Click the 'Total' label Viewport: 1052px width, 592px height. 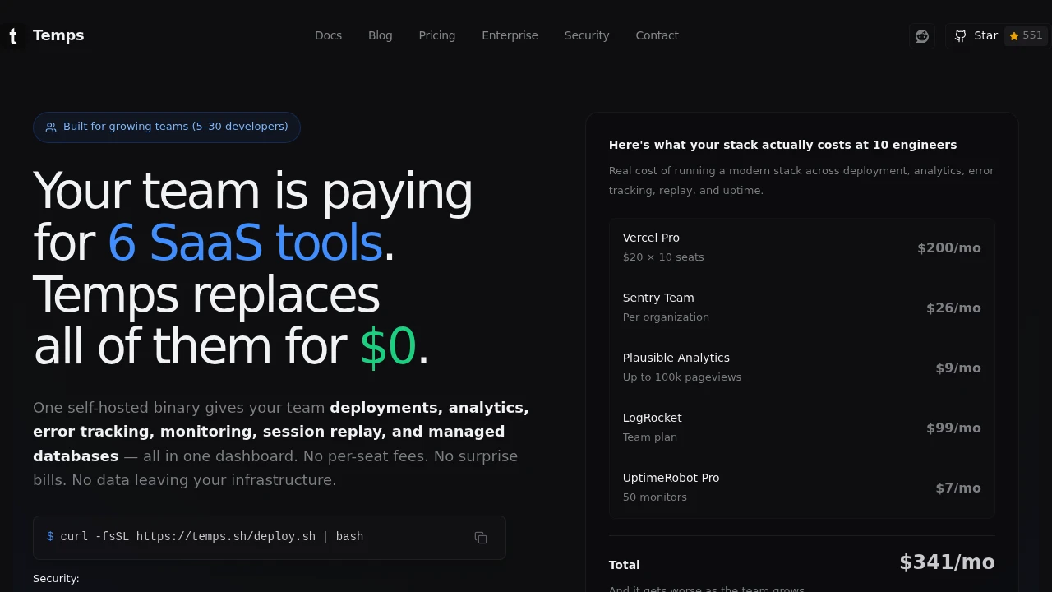point(624,565)
